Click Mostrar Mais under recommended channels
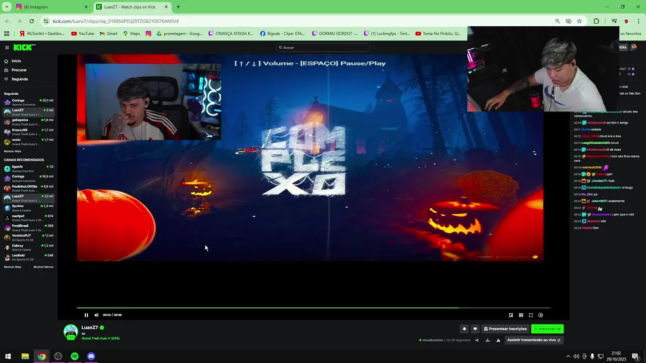Viewport: 646px width, 363px height. [x=13, y=267]
